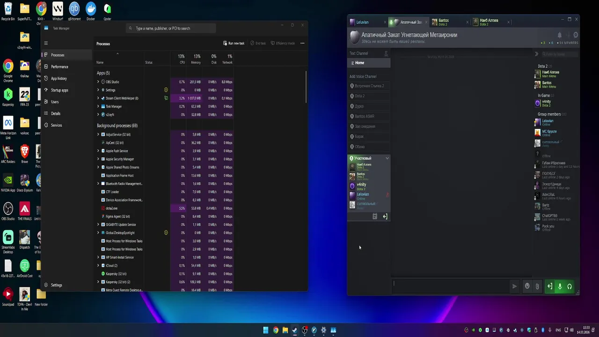
Task: Open the Home text channel
Action: pyautogui.click(x=369, y=63)
